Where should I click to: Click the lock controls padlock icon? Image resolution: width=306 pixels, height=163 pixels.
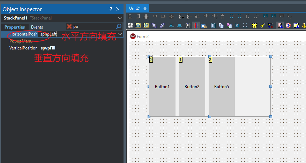204,25
